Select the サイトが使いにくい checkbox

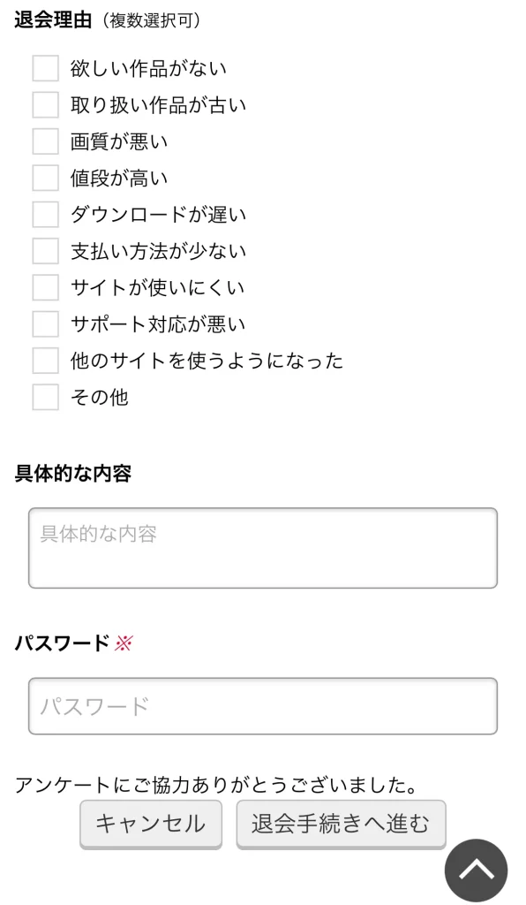pos(43,287)
